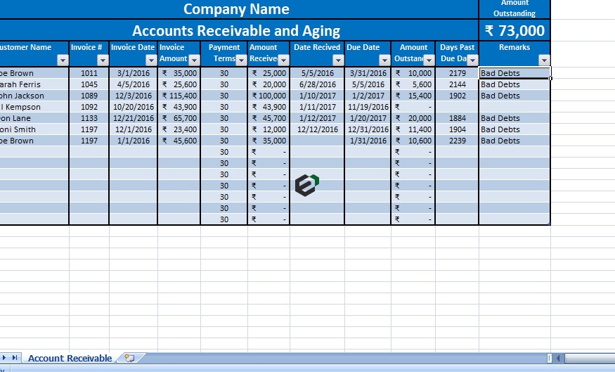Expand the Payment Terms filter arrow
The image size is (615, 372).
241,60
